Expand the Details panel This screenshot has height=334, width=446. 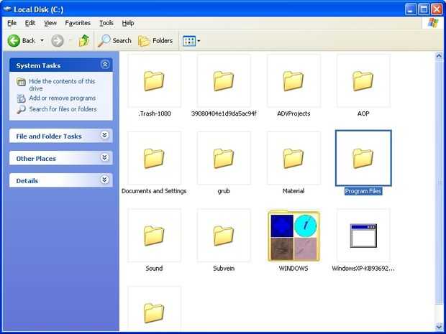coord(105,180)
